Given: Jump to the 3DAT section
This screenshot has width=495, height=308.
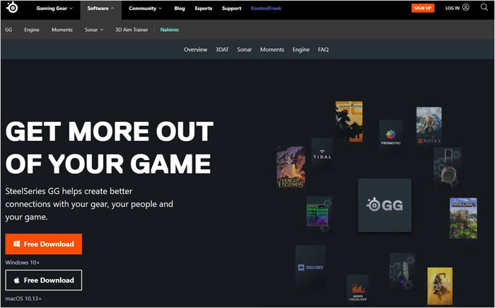Looking at the screenshot, I should (x=222, y=50).
